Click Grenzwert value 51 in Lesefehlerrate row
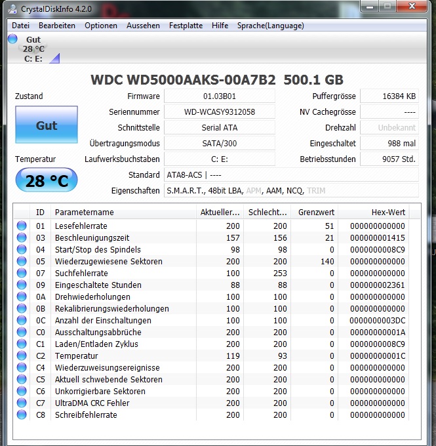Viewport: 436px width, 446px height. 329,226
